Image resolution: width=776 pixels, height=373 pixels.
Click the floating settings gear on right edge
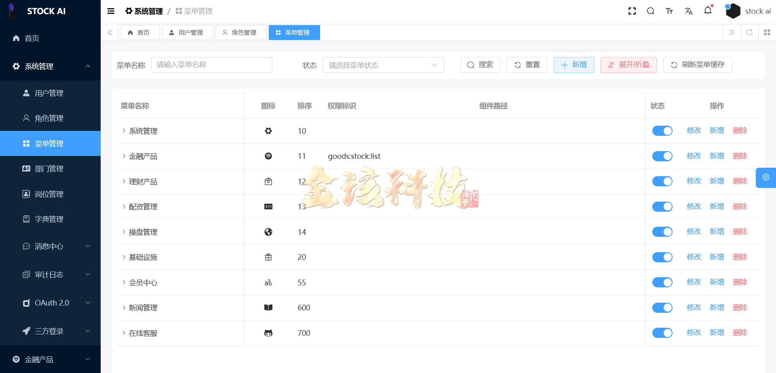coord(766,177)
